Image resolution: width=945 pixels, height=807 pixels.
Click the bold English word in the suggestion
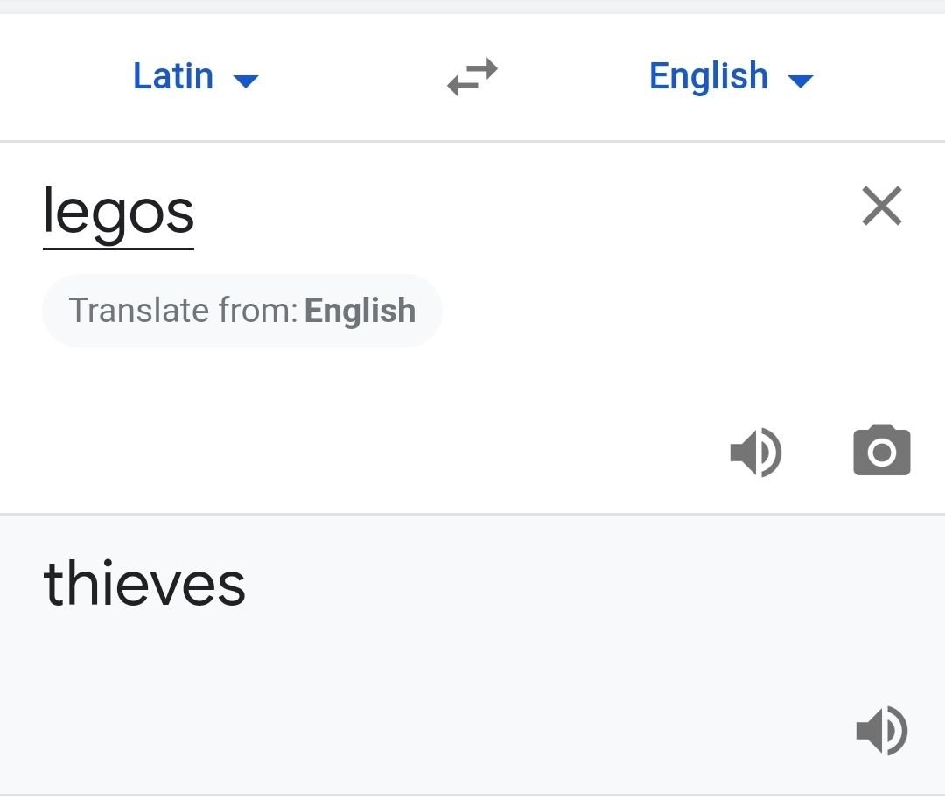[360, 311]
